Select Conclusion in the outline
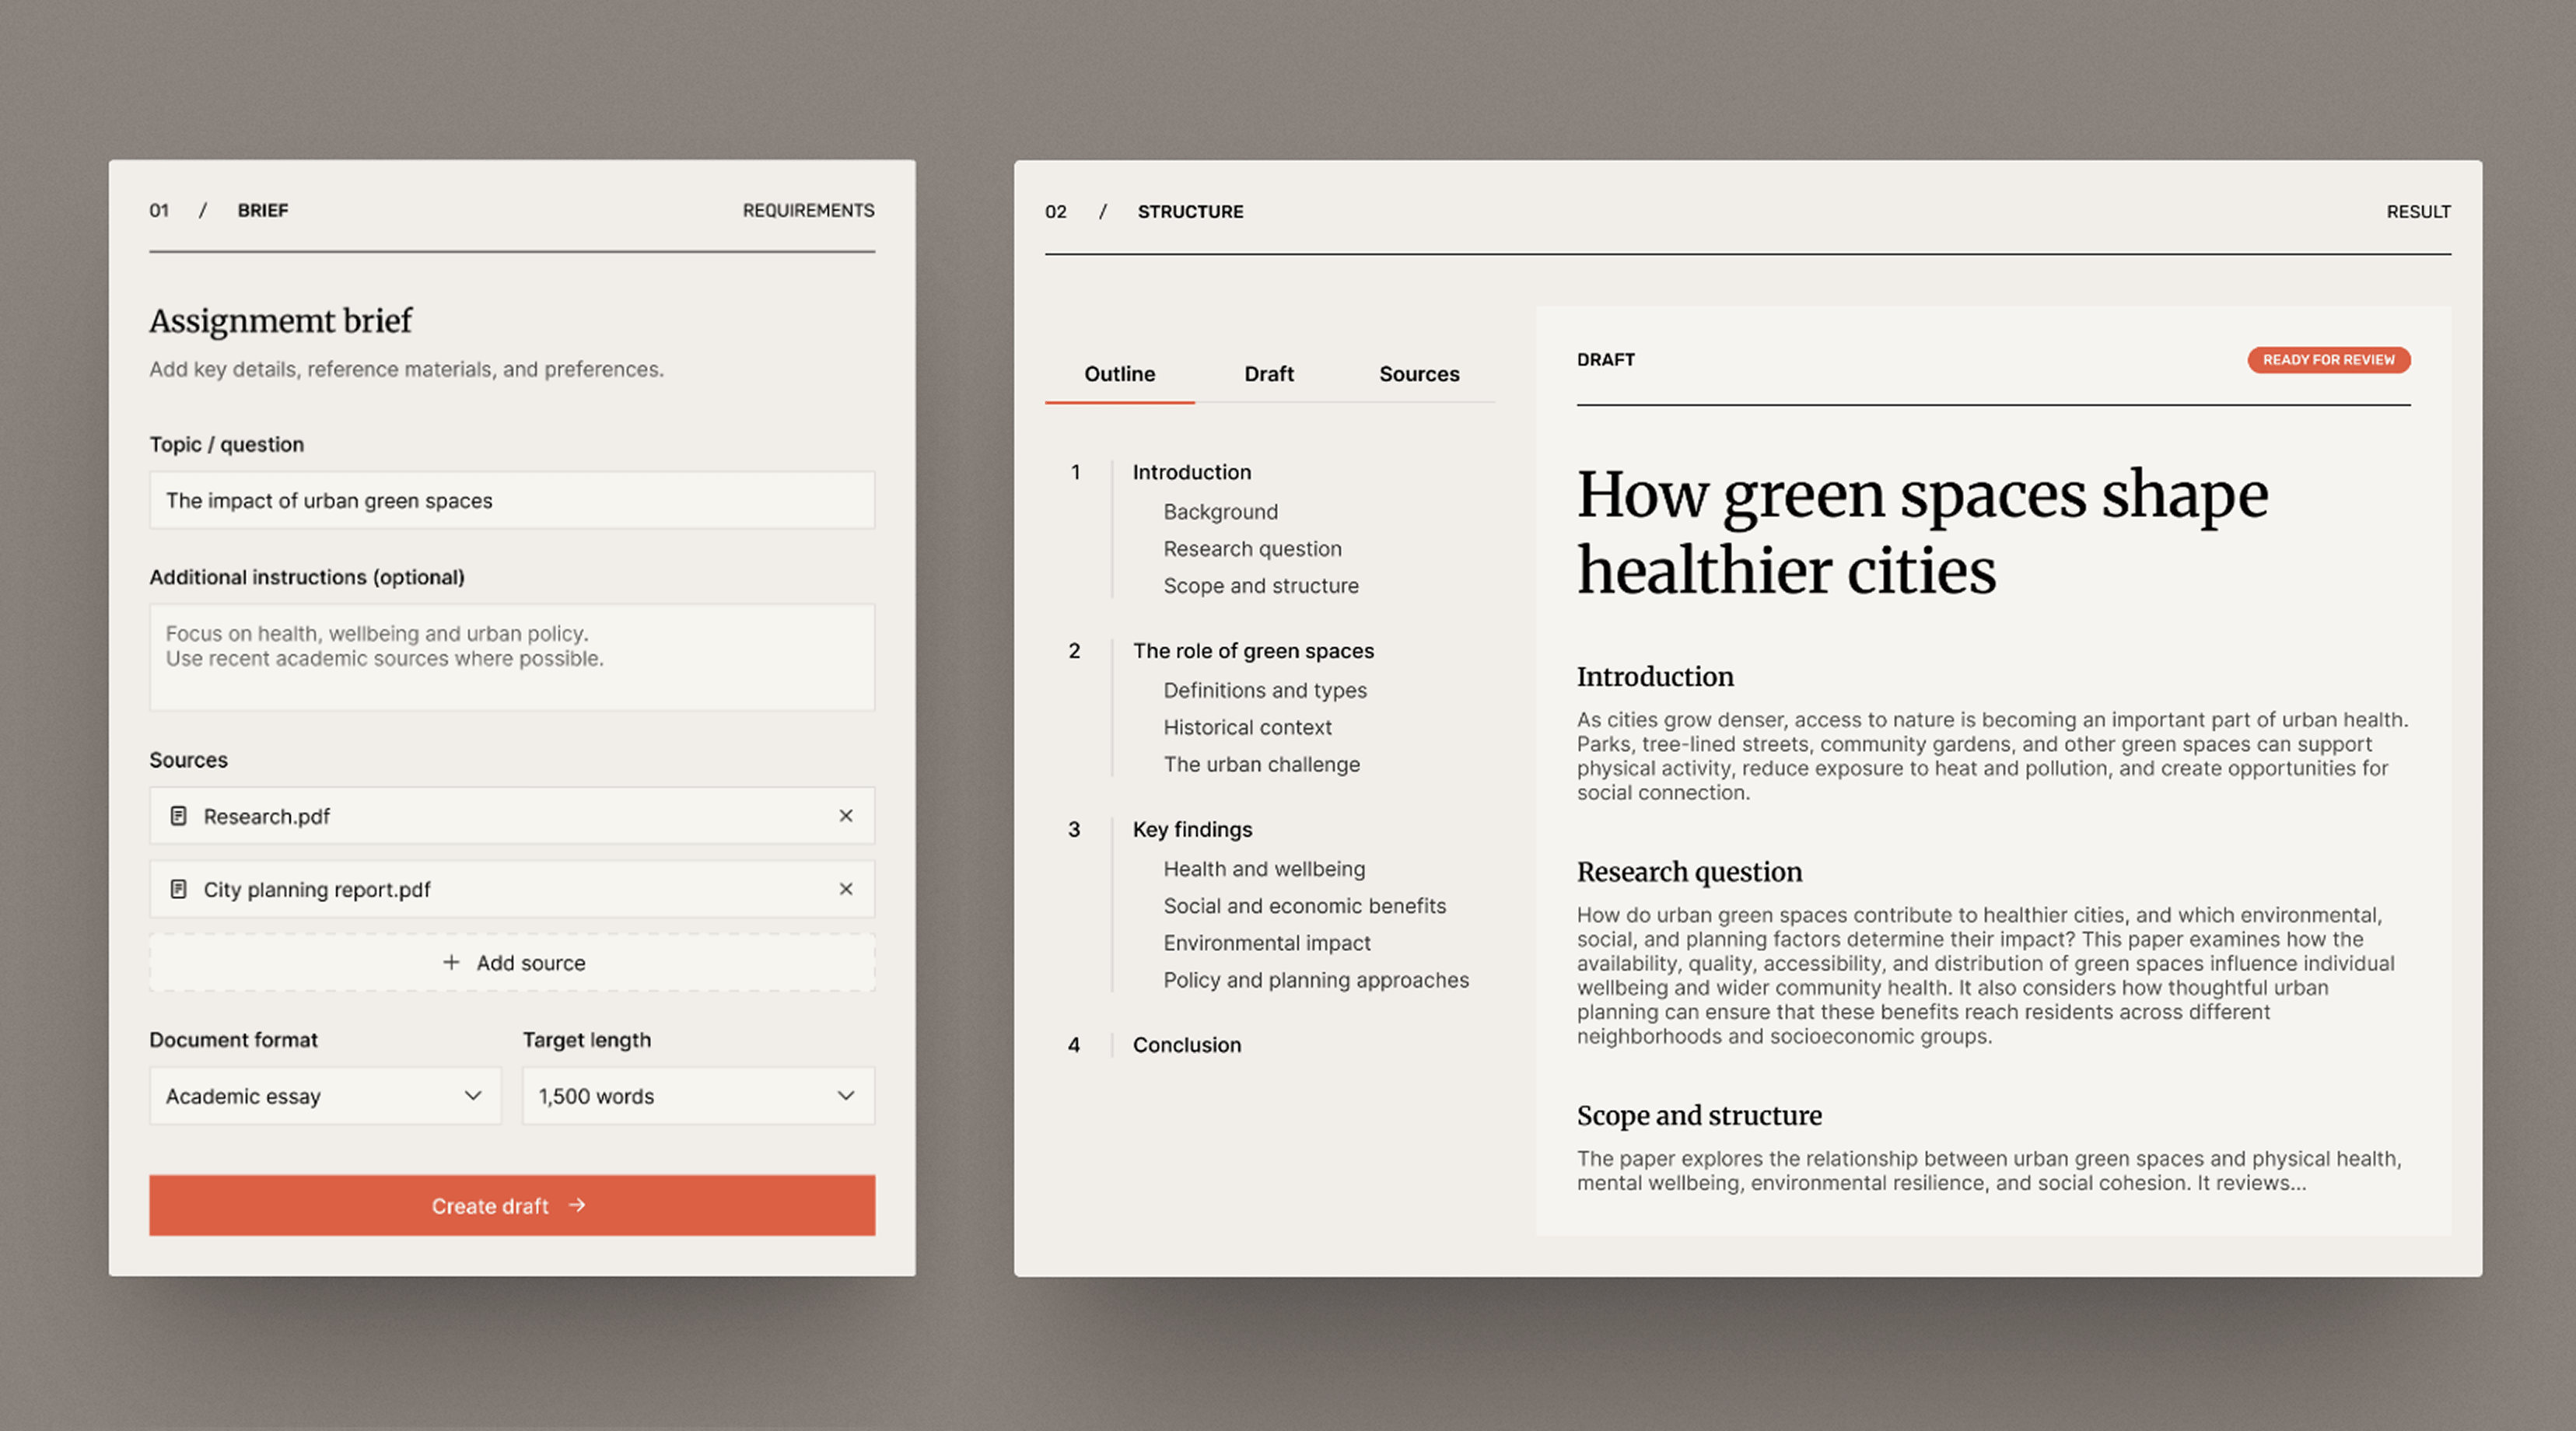2576x1431 pixels. [x=1186, y=1045]
